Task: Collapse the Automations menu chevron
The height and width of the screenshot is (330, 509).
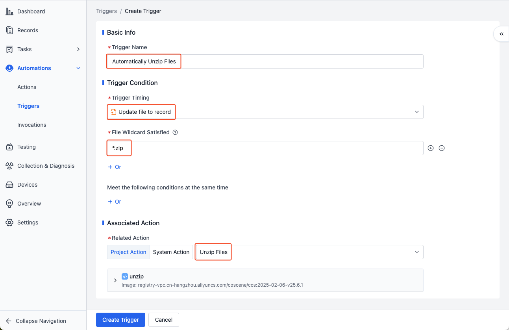Action: [78, 68]
